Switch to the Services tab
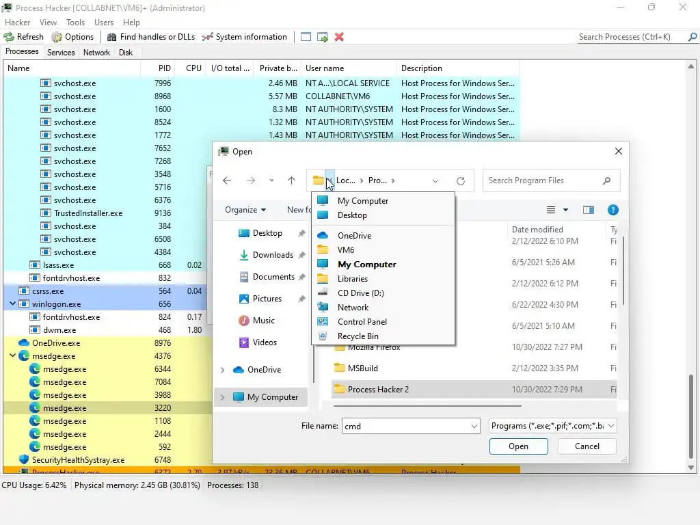 point(61,53)
